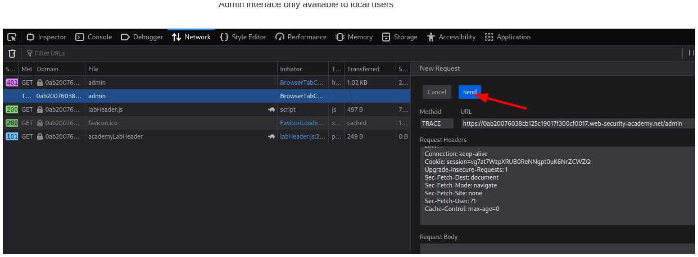Viewport: 698px width, 257px height.
Task: Click the turtle icon on academyLabHeader row
Action: 271,136
